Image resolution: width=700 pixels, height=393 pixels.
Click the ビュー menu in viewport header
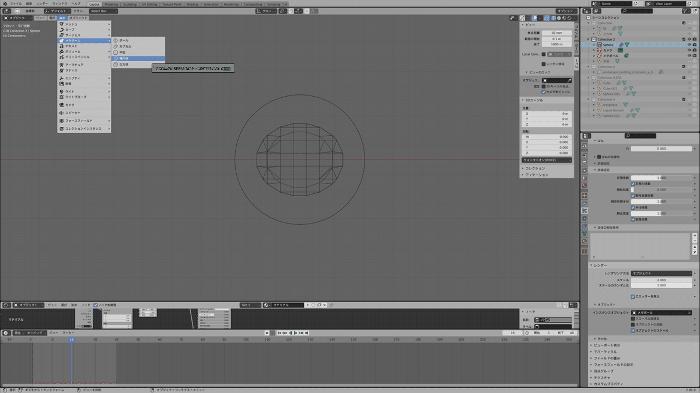(40, 18)
